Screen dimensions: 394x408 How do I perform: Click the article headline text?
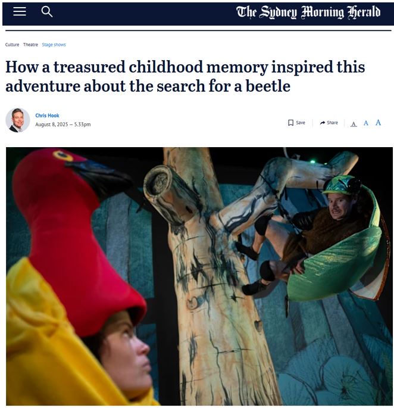pyautogui.click(x=185, y=76)
